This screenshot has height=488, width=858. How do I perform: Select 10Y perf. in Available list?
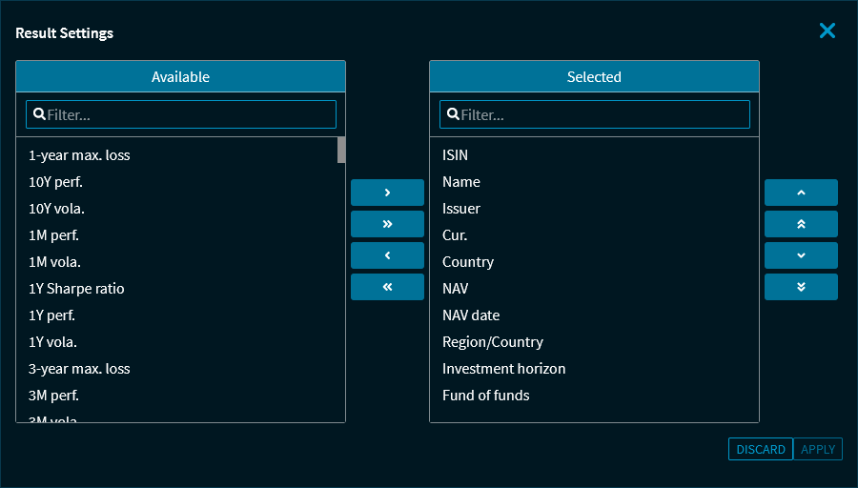(x=56, y=182)
